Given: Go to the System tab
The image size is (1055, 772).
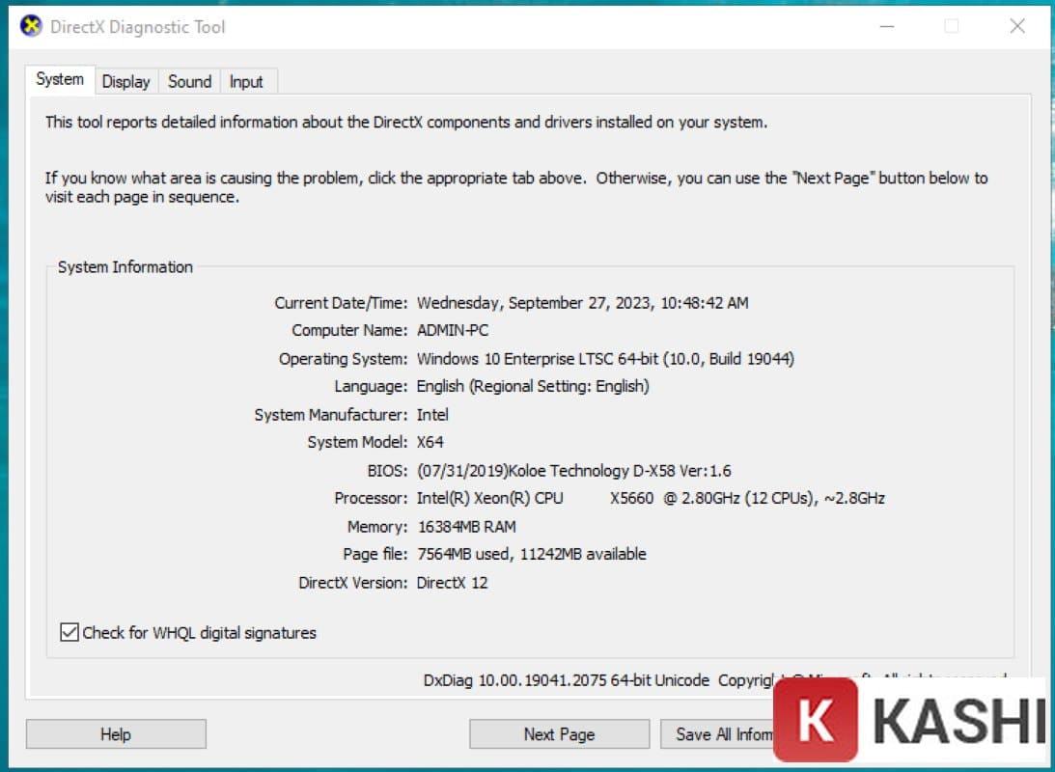Looking at the screenshot, I should [x=60, y=79].
